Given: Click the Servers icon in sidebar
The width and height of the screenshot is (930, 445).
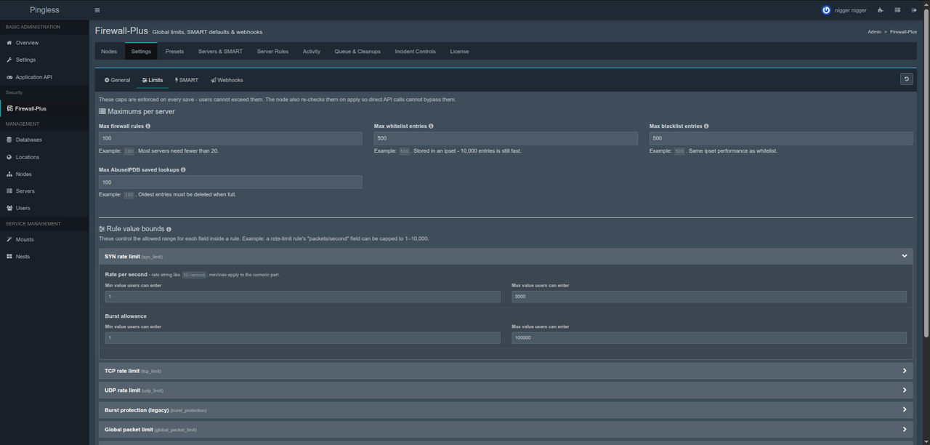Looking at the screenshot, I should coord(9,191).
